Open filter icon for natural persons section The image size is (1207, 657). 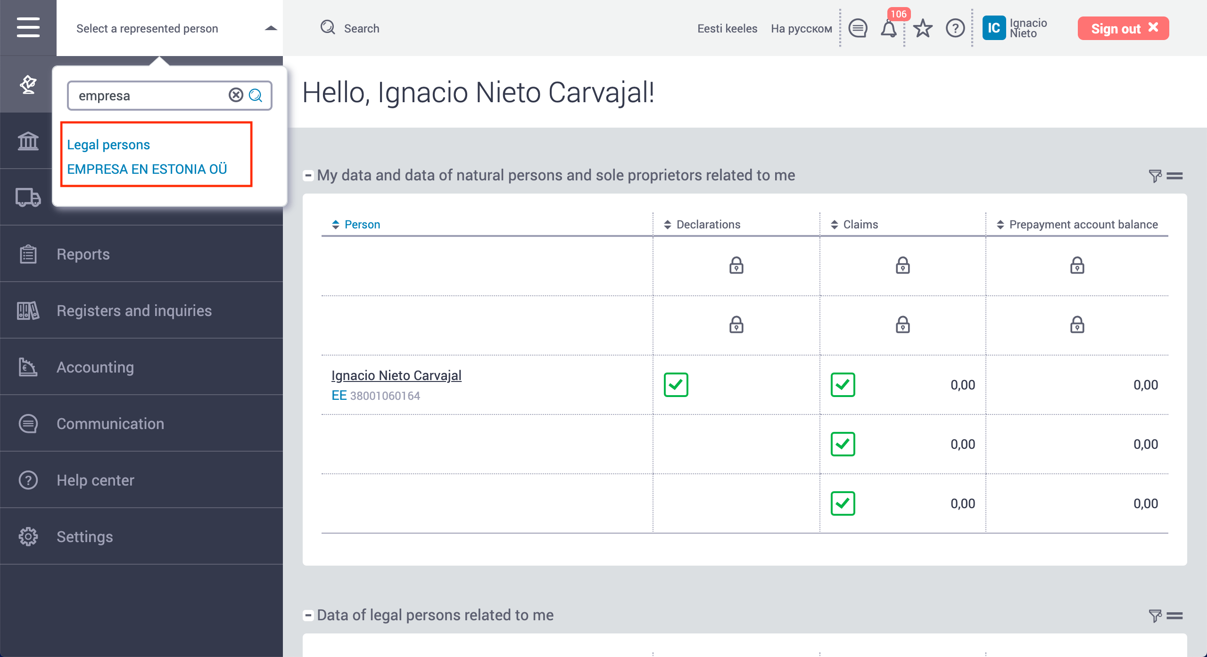pyautogui.click(x=1155, y=176)
